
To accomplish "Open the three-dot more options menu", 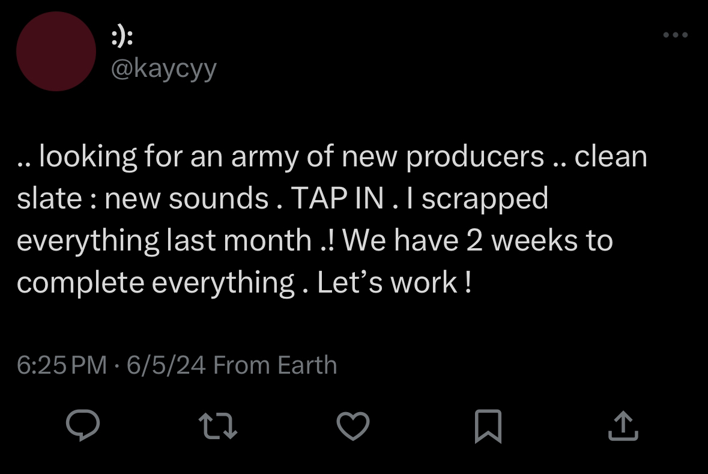I will point(675,35).
